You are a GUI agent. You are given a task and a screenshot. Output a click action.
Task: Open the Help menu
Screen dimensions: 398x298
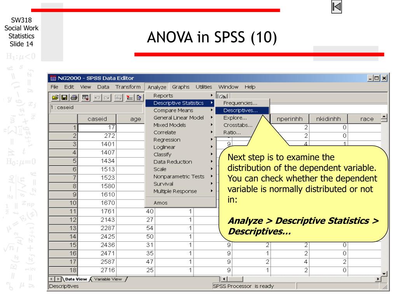click(250, 87)
